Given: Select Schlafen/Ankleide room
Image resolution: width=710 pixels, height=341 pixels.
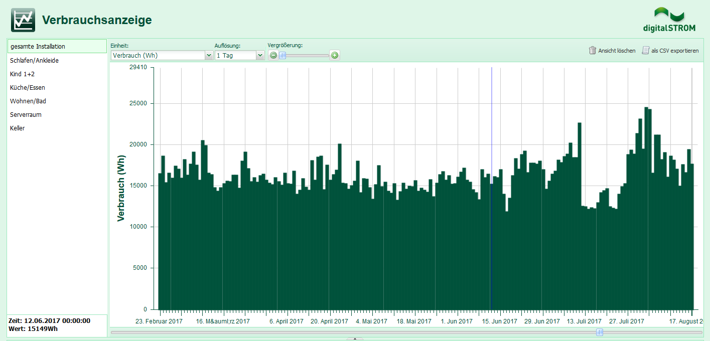Looking at the screenshot, I should tap(57, 61).
